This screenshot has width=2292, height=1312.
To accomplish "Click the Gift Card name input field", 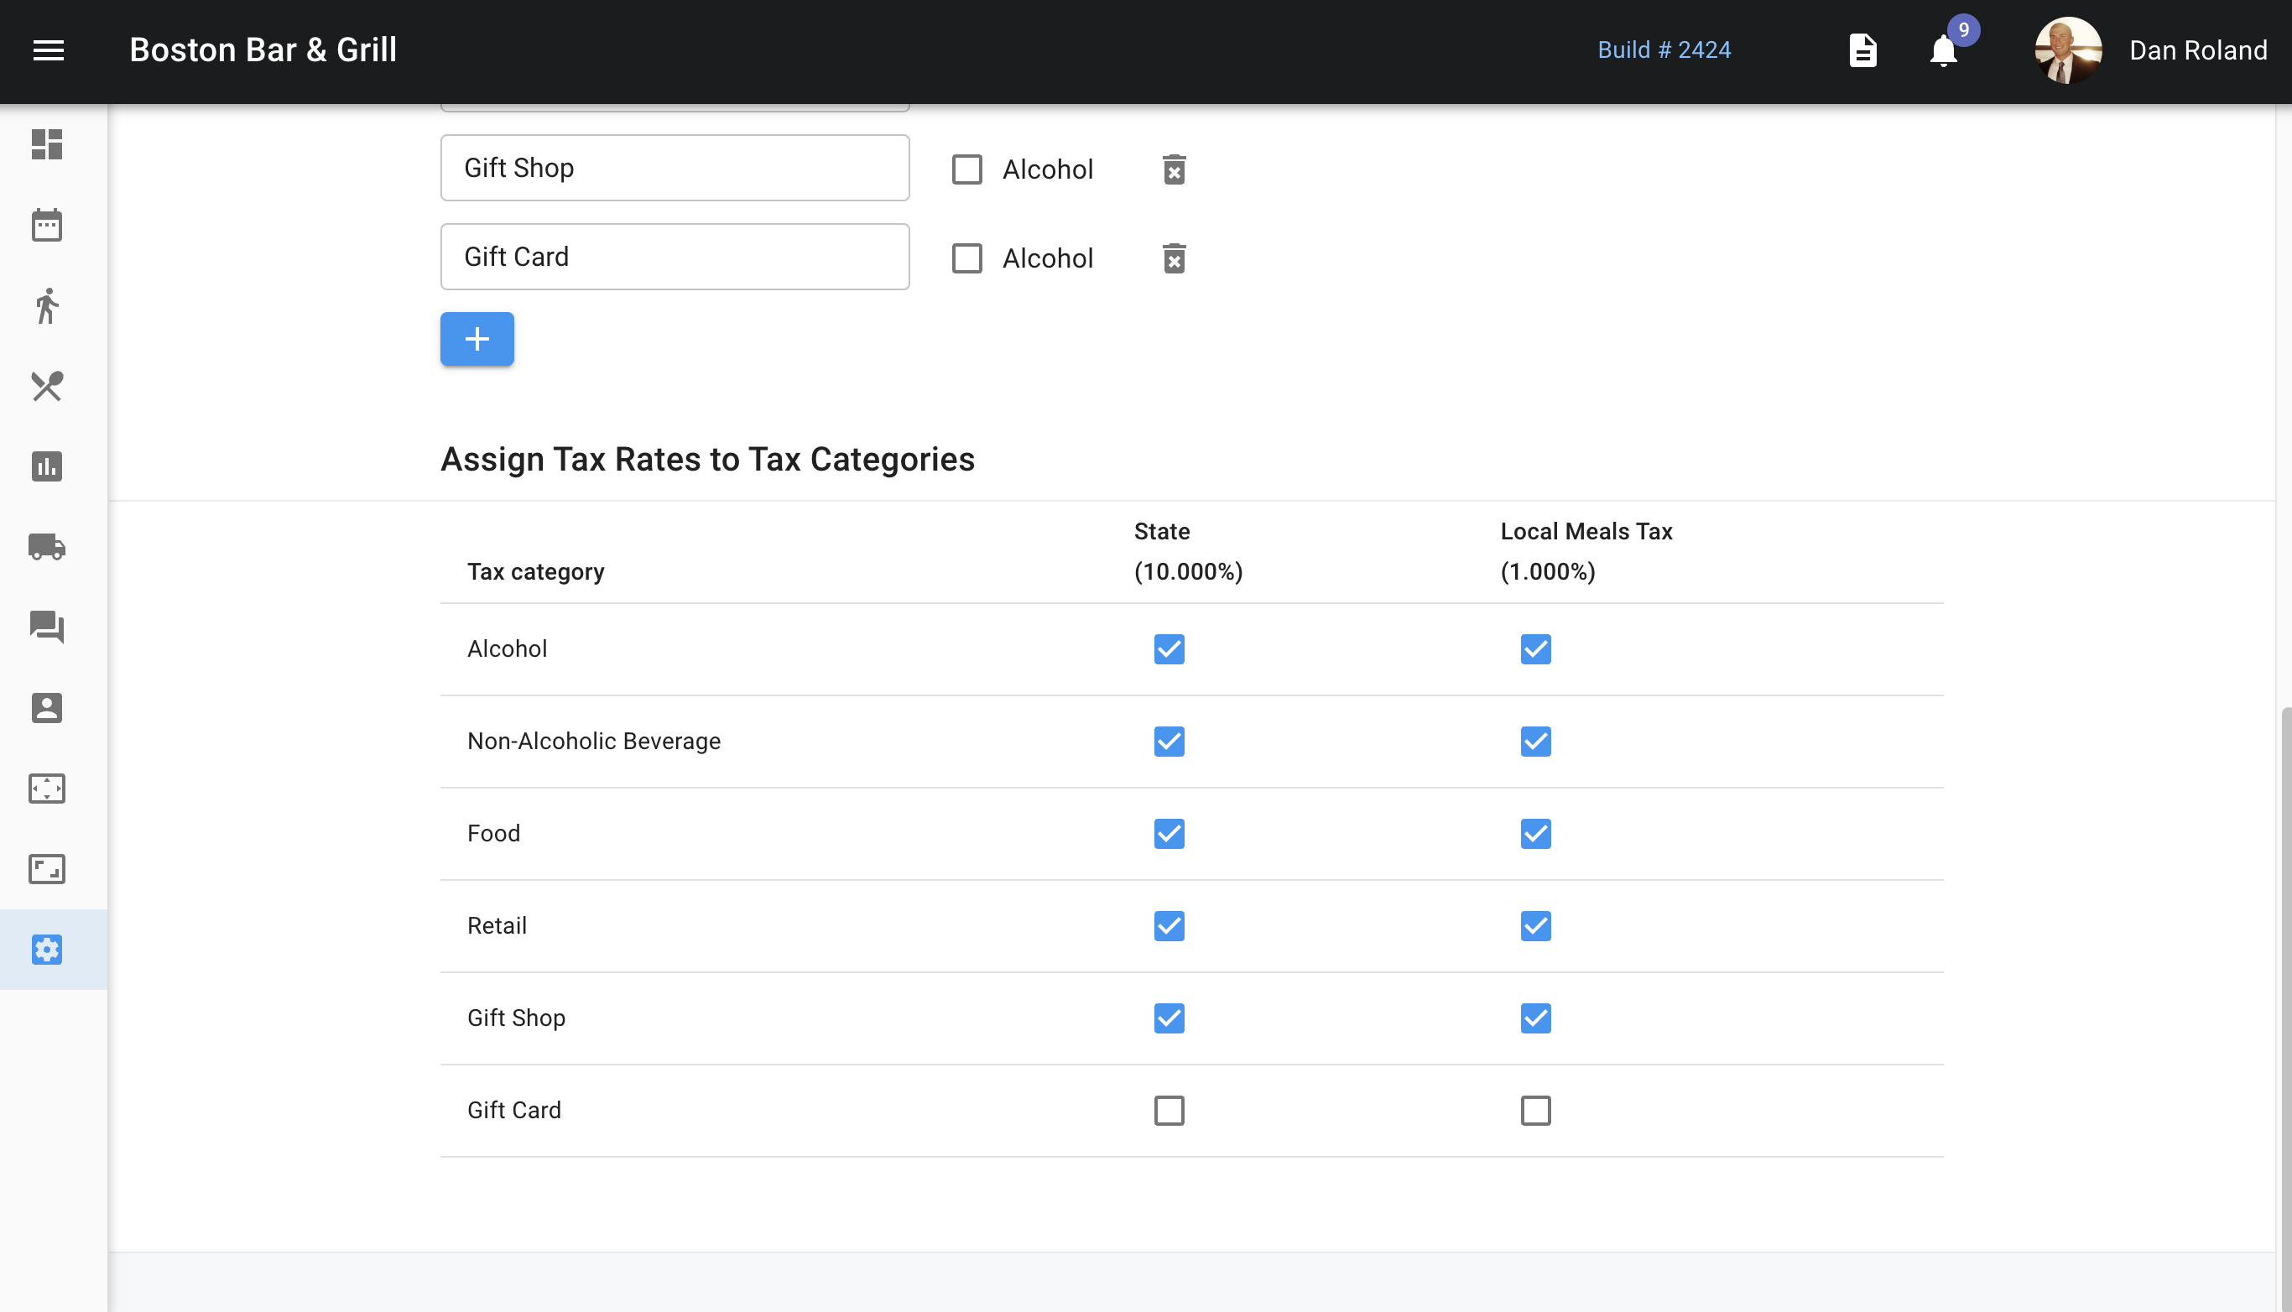I will coord(674,257).
